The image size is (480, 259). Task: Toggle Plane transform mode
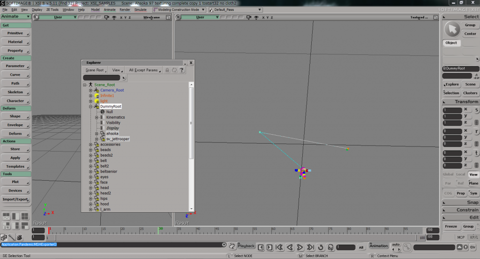pyautogui.click(x=473, y=183)
